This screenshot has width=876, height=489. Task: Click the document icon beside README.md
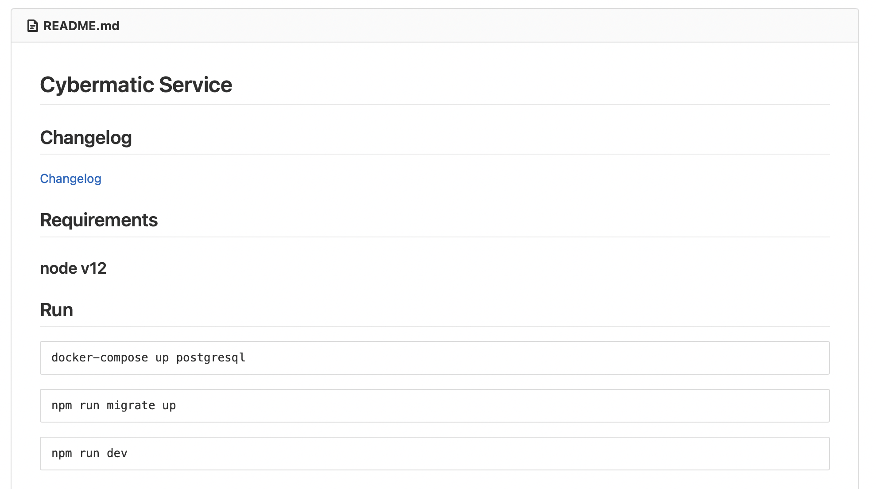[33, 26]
